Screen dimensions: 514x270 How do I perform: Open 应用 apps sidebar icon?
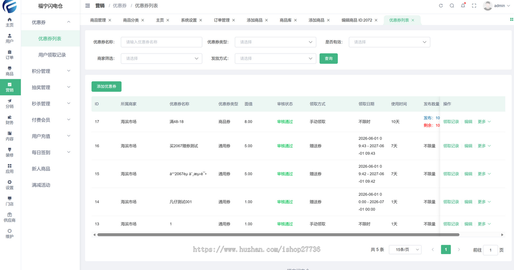(9, 169)
